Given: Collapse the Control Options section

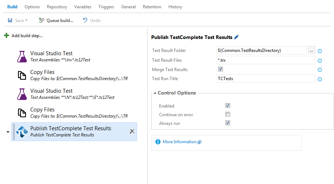Looking at the screenshot, I should pyautogui.click(x=155, y=93).
